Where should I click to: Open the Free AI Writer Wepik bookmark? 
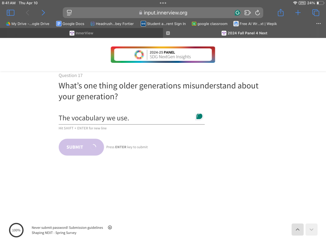(255, 24)
